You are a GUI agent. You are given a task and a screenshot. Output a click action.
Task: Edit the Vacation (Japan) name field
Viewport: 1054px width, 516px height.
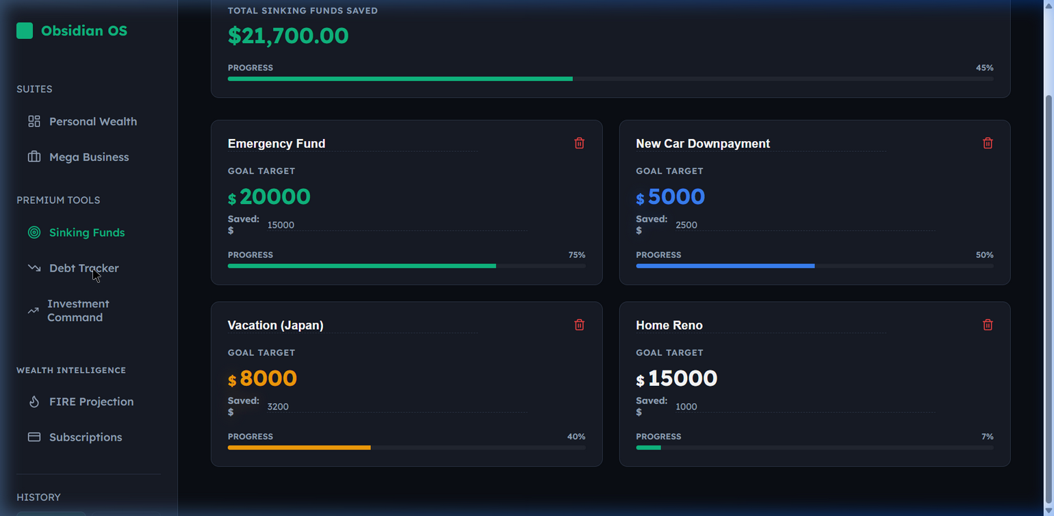tap(353, 325)
